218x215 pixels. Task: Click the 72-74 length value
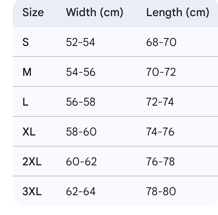click(x=160, y=102)
